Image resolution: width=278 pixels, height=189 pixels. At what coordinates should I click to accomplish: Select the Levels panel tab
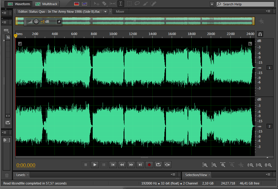[x=21, y=175]
